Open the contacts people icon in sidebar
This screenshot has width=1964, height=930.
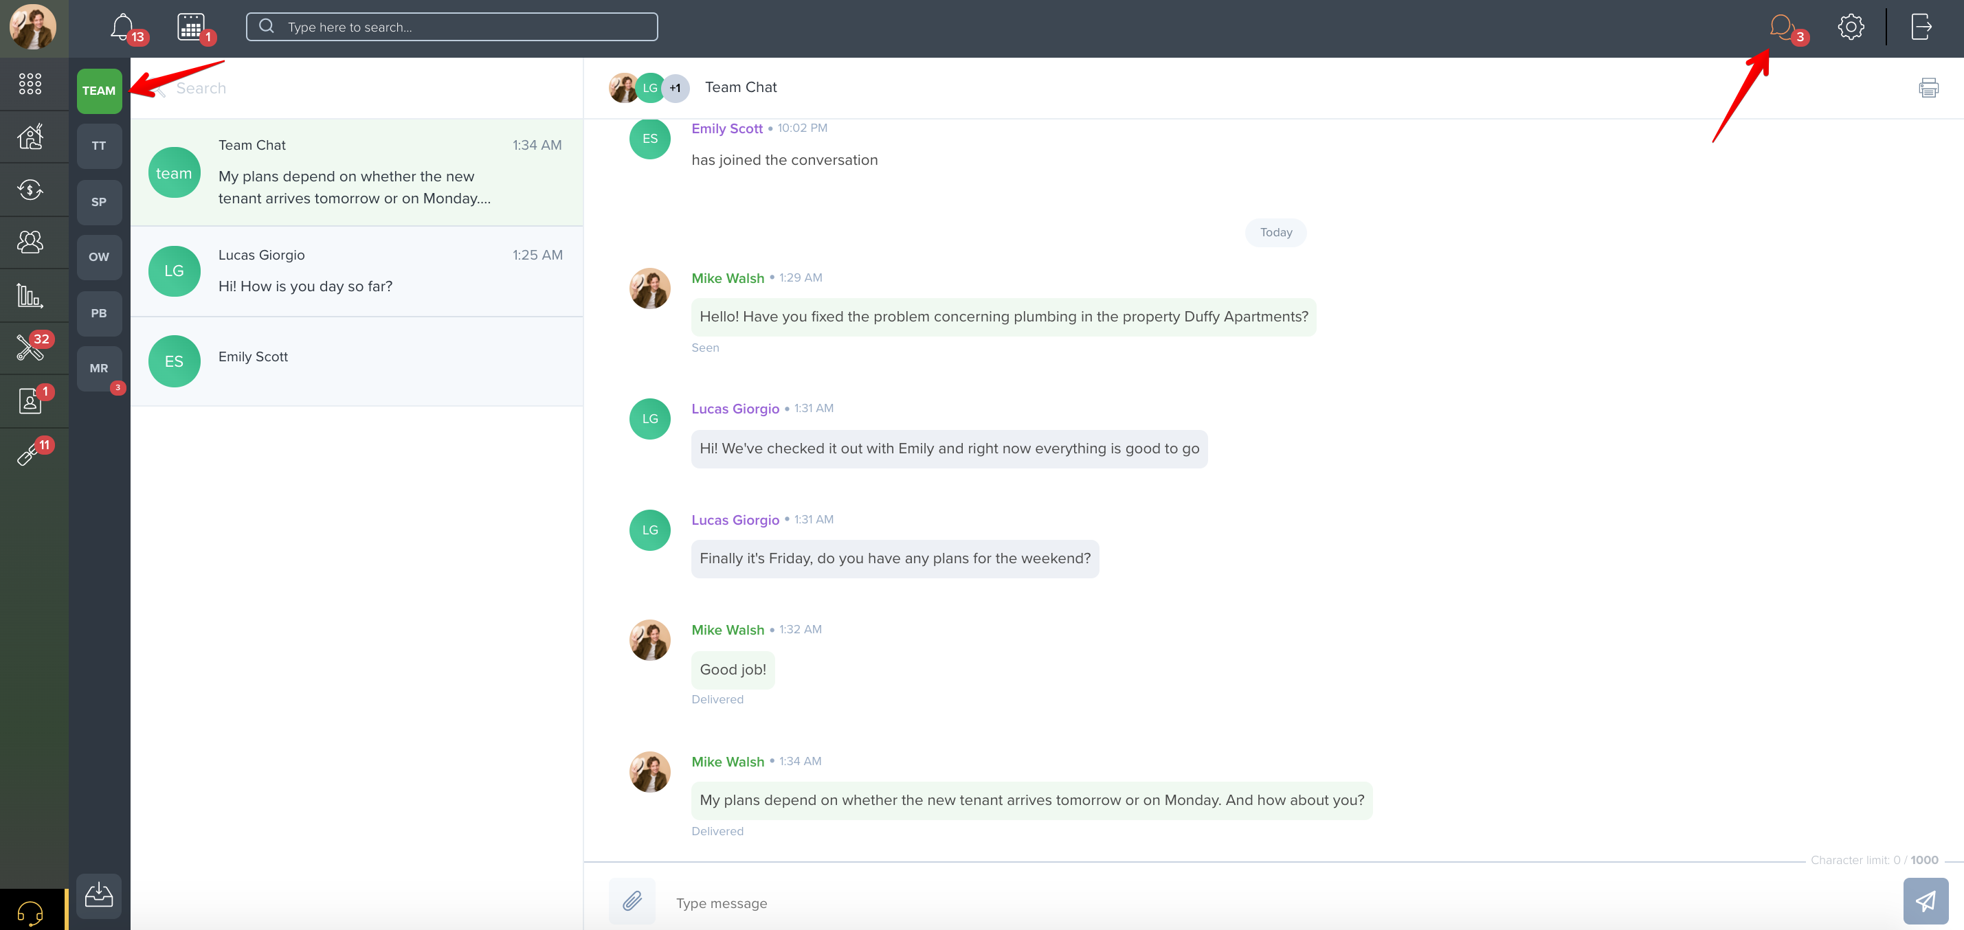coord(30,242)
